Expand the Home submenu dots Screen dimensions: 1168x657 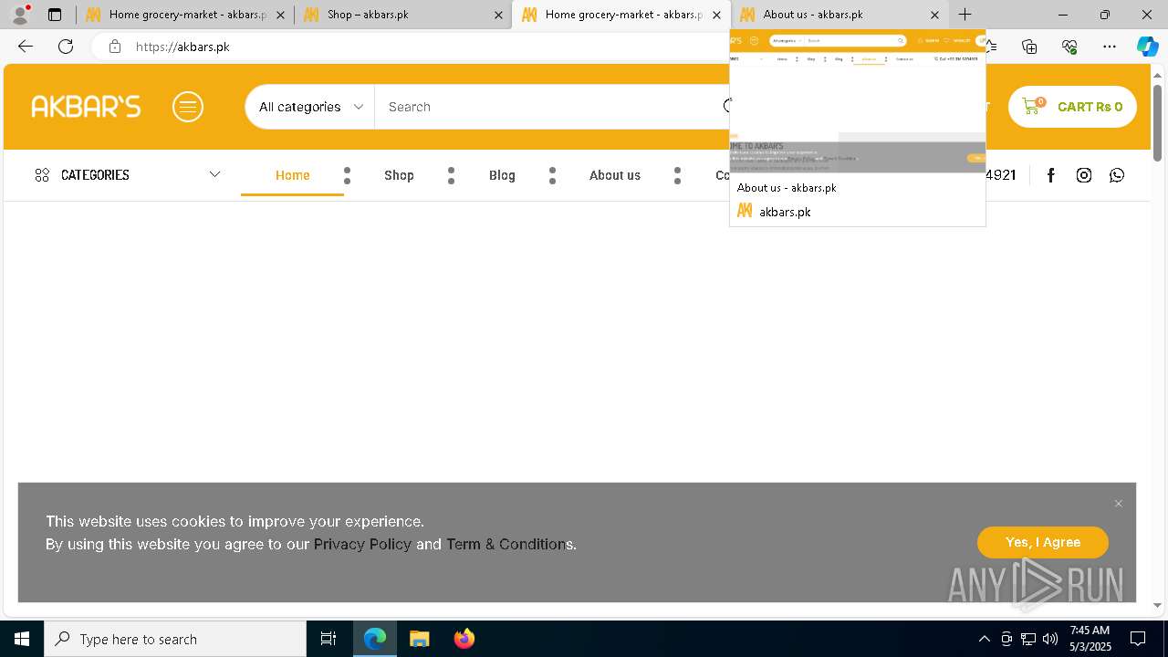[x=347, y=175]
